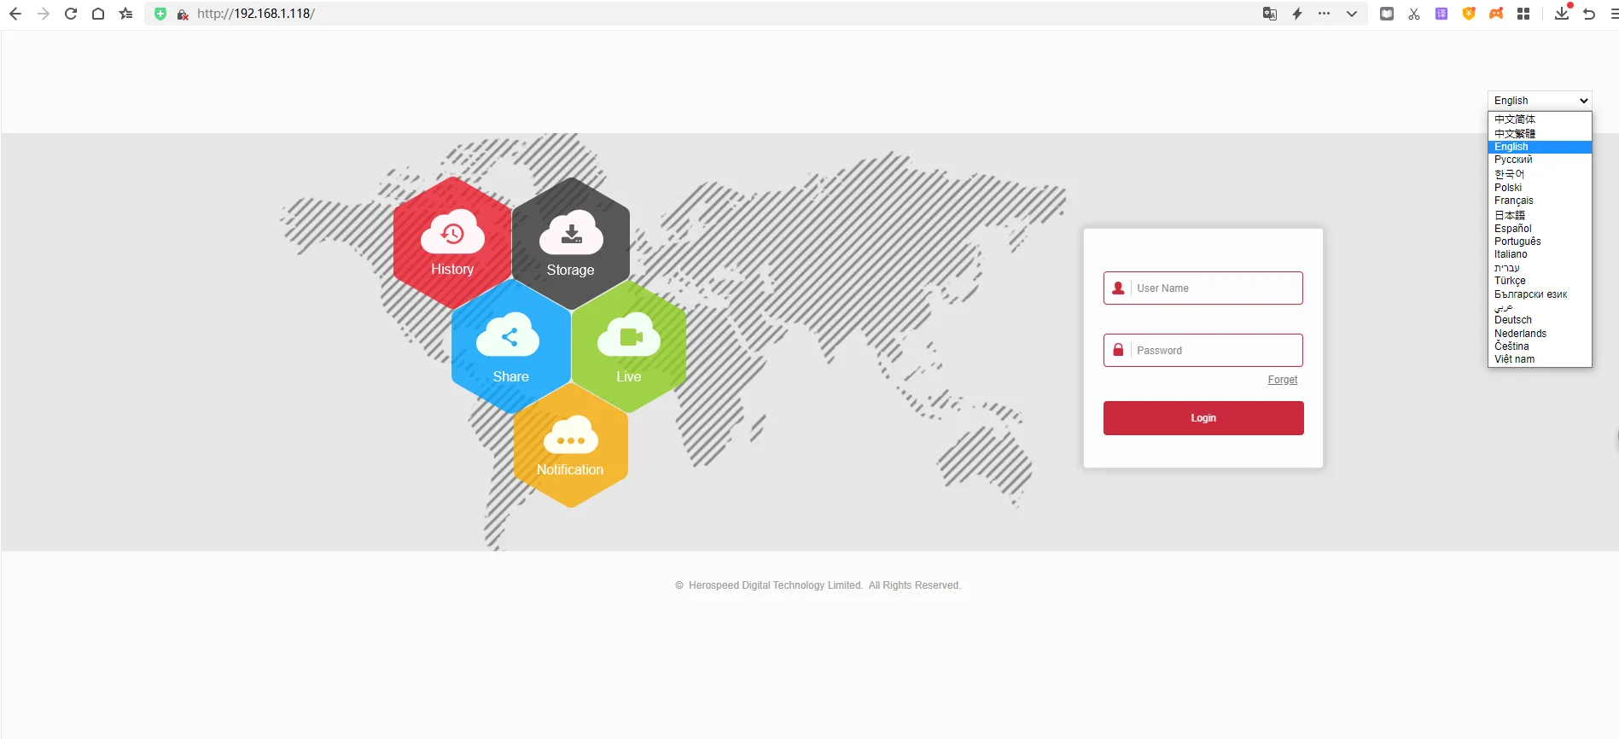Click the Forget password link
This screenshot has width=1619, height=739.
1283,380
